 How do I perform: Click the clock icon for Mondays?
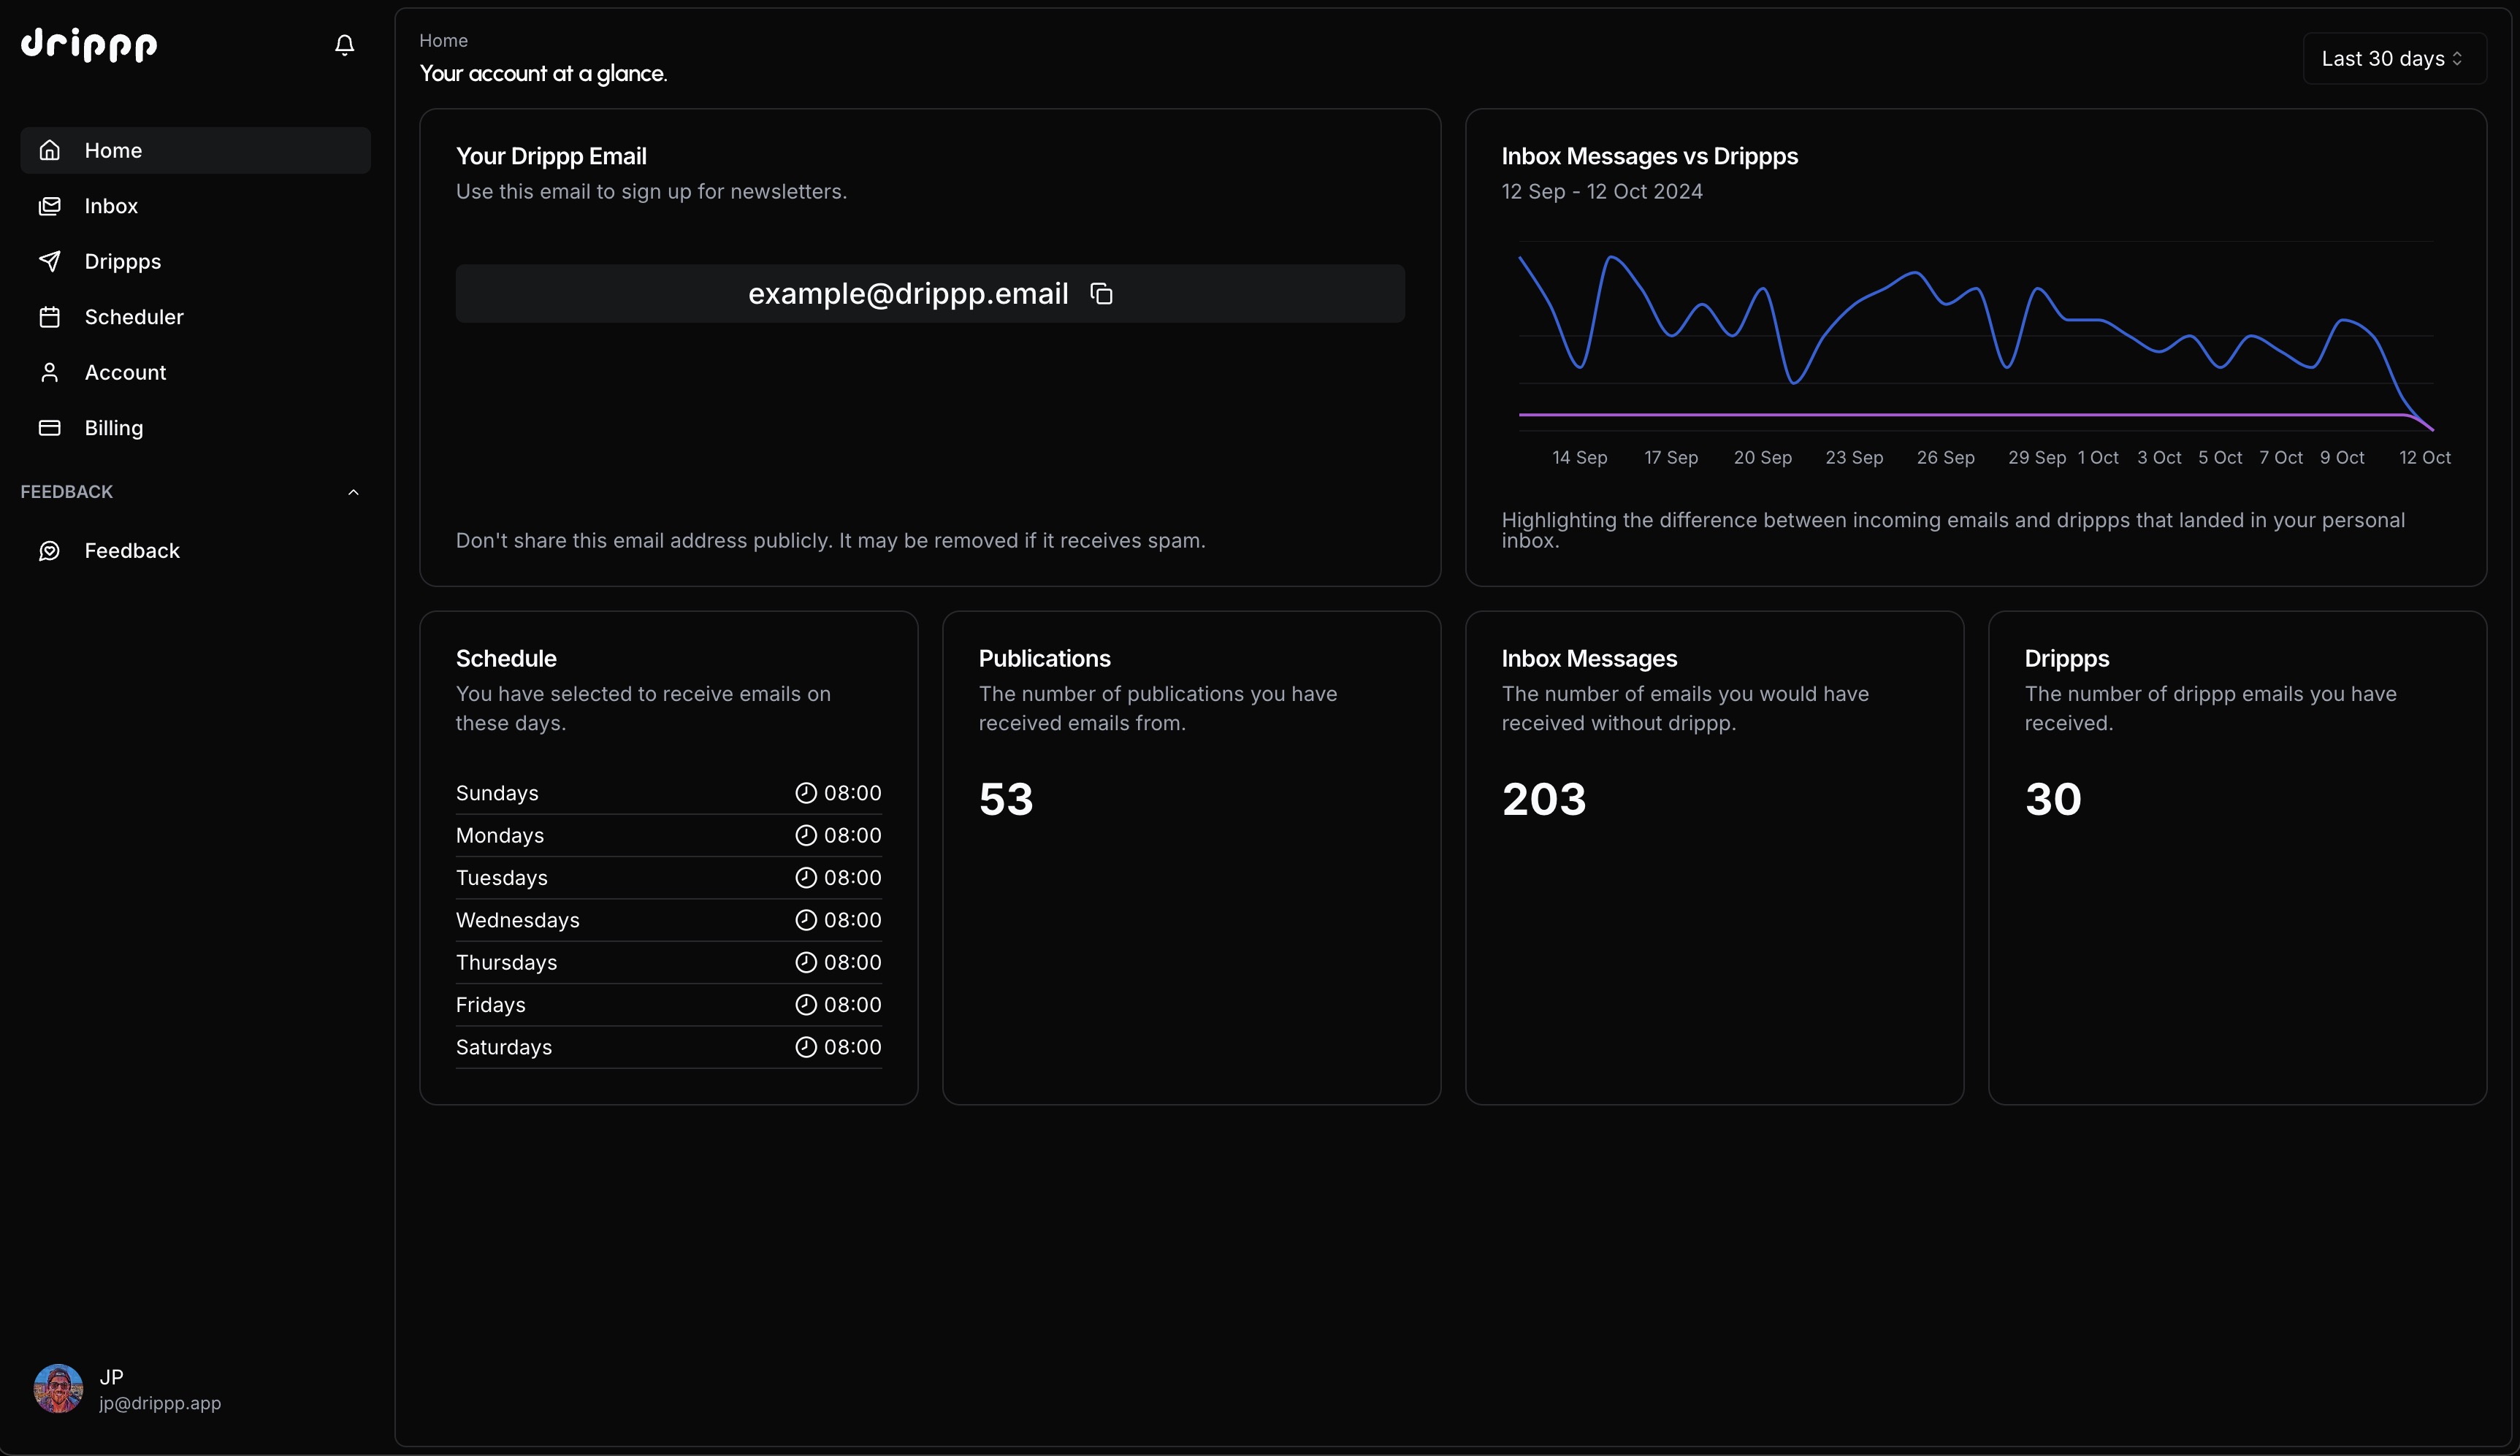click(805, 835)
